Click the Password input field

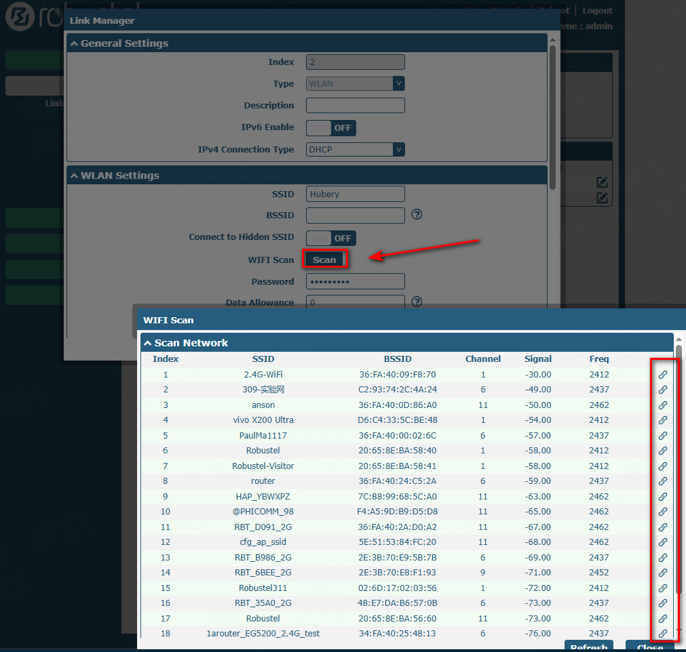(x=355, y=281)
